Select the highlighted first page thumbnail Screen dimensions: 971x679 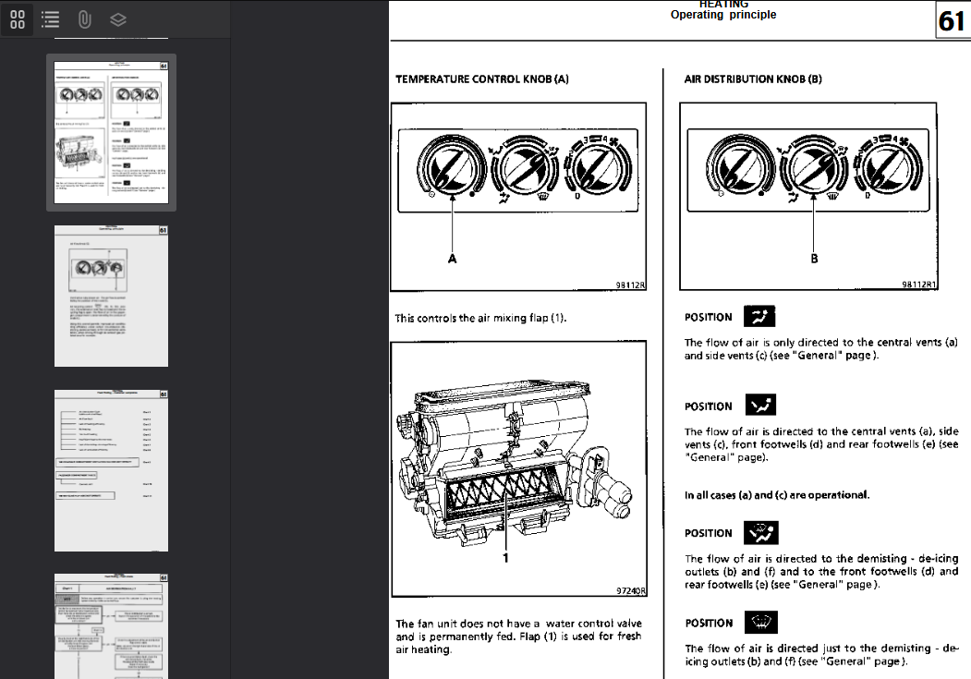112,132
